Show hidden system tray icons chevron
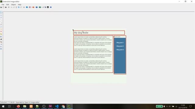Viewport: 195px width, 109px height. pyautogui.click(x=167, y=106)
